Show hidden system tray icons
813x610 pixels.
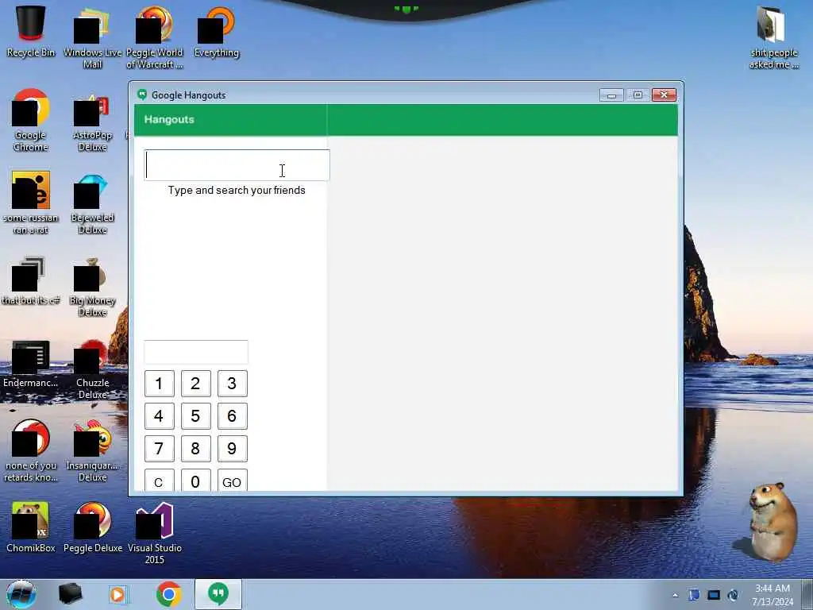675,595
